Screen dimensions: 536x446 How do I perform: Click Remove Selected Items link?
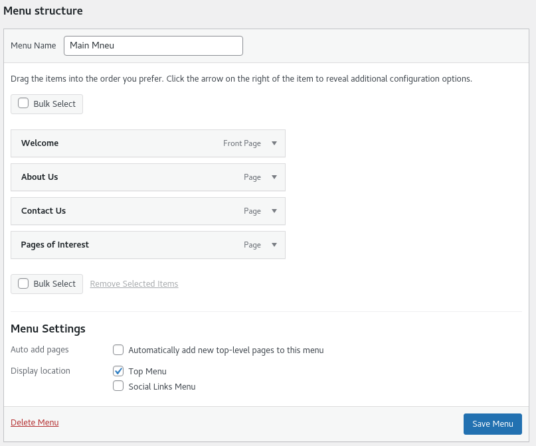coord(134,284)
